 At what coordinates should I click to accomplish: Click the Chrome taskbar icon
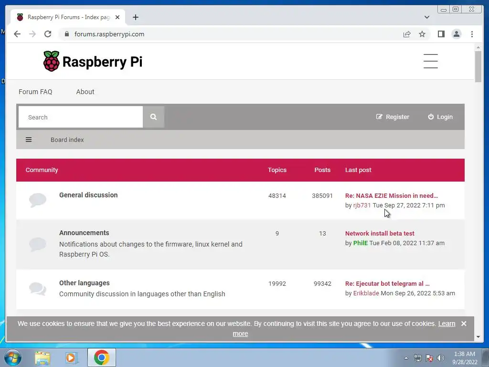[x=101, y=357]
